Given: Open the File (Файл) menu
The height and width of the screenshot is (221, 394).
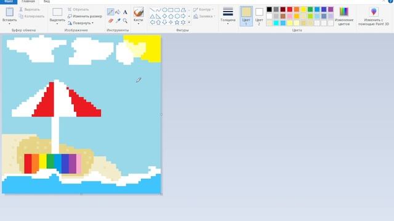Looking at the screenshot, I should (9, 1).
